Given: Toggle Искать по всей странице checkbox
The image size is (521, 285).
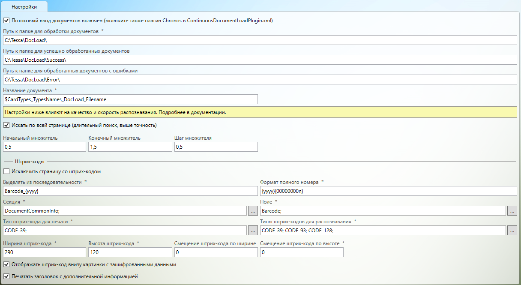Looking at the screenshot, I should [x=6, y=126].
